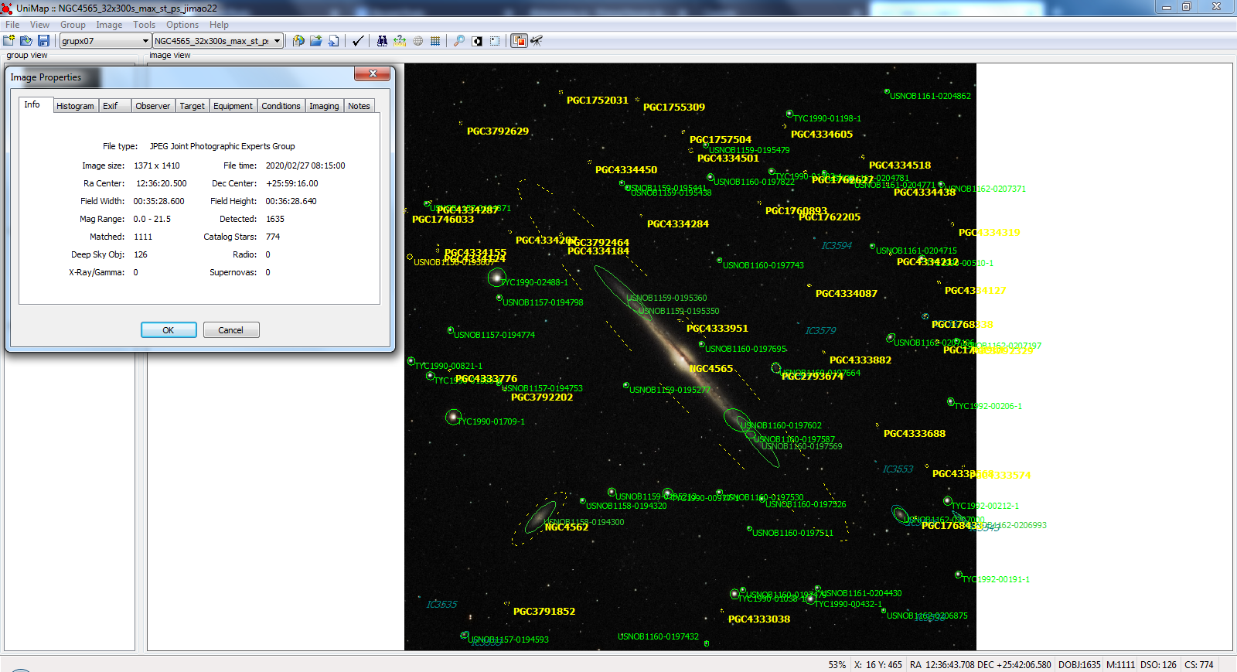Expand the NGC4565 image selection dropdown
The height and width of the screenshot is (672, 1237).
click(218, 41)
